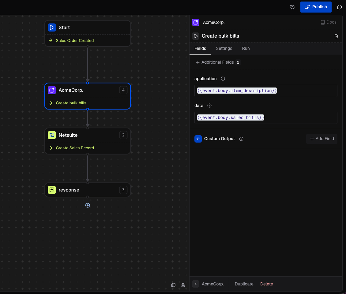346x294 pixels.
Task: Click the Start node play icon
Action: pyautogui.click(x=52, y=28)
